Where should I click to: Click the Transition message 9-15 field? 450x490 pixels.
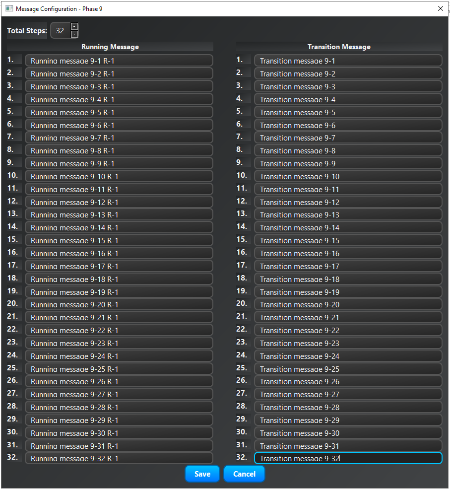click(x=348, y=240)
